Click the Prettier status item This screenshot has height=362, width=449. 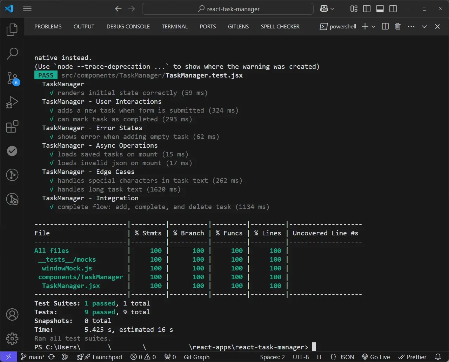coord(412,357)
